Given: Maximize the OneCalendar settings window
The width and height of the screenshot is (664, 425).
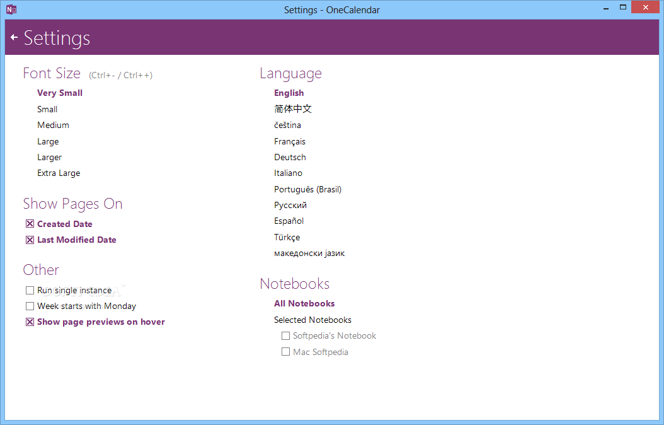Looking at the screenshot, I should [x=623, y=7].
